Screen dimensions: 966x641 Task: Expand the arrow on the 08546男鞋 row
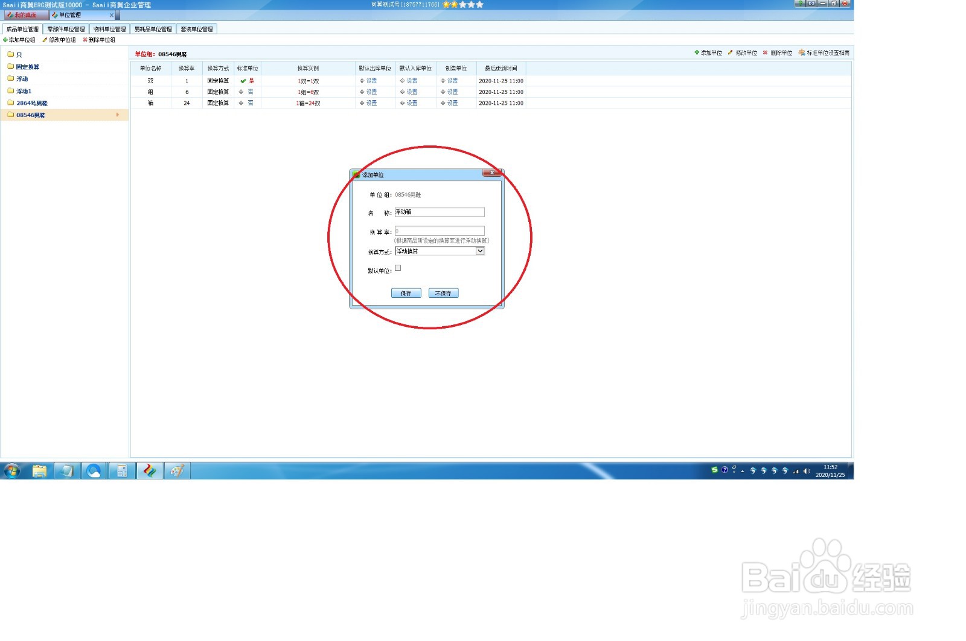tap(118, 115)
